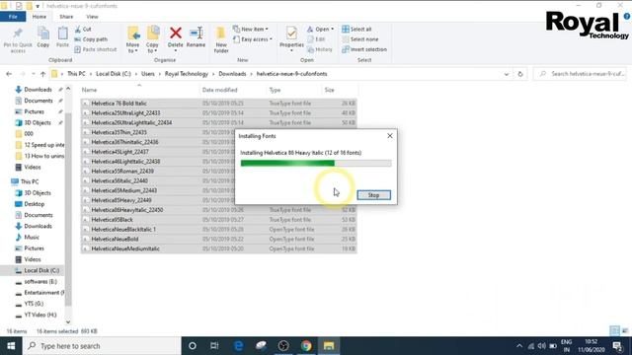Viewport: 632px width, 355px height.
Task: Open Google Chrome from taskbar
Action: pos(306,346)
